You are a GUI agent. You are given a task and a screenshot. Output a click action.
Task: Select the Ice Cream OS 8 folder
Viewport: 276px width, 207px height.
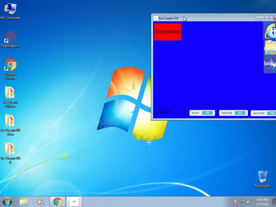pos(10,153)
